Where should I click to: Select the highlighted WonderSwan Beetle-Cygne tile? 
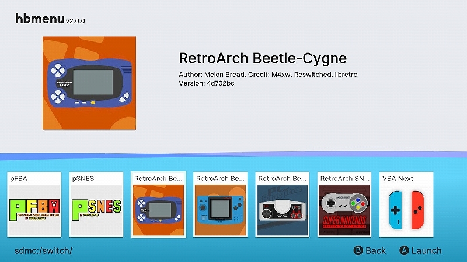click(x=158, y=204)
